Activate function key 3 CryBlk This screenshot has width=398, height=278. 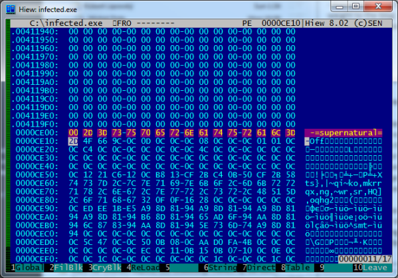coord(104,267)
